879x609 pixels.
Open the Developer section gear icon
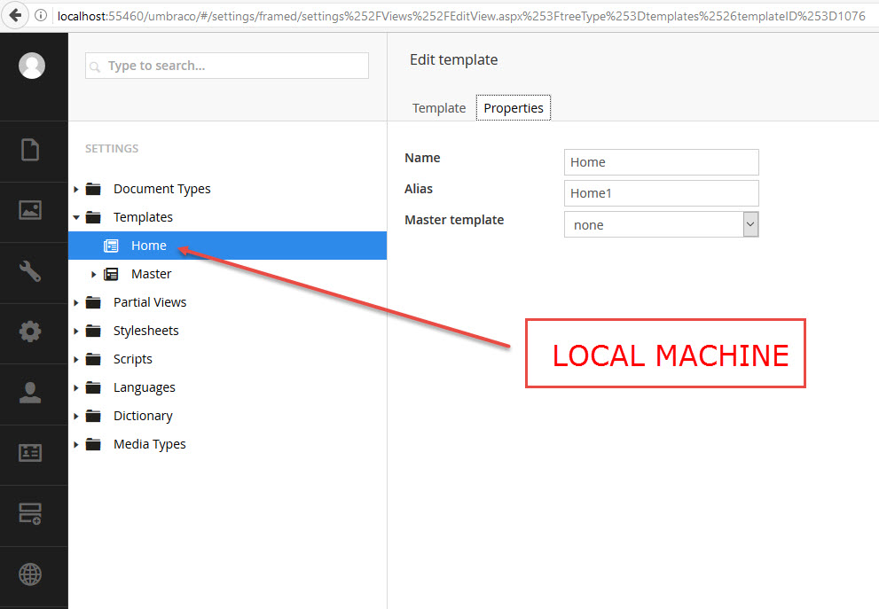click(x=31, y=332)
